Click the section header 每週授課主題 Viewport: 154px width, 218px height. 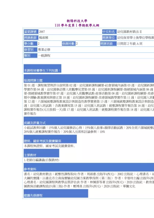pos(89,78)
